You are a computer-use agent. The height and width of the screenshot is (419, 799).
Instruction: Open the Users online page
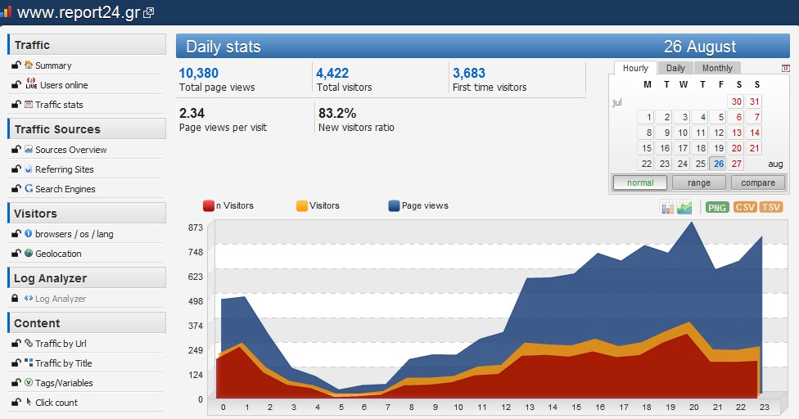point(64,85)
